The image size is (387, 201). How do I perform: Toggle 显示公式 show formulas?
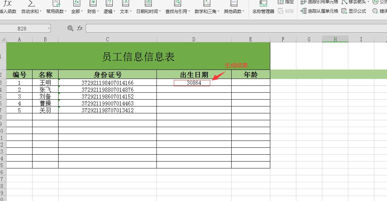[354, 11]
